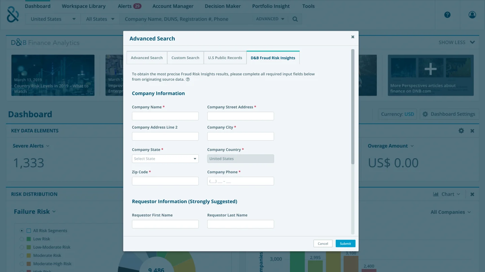The height and width of the screenshot is (272, 485).
Task: Expand the ADVANCED search dropdown
Action: point(270,19)
